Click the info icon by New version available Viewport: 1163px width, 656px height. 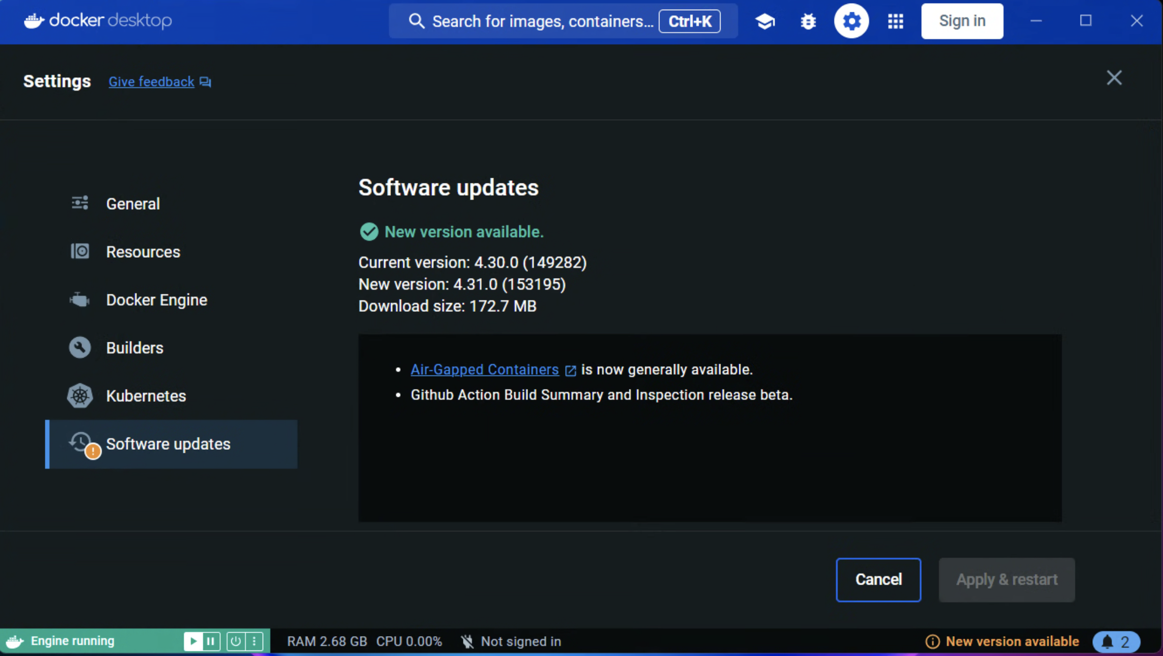tap(932, 642)
